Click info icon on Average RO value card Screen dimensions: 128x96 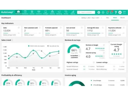point(103,28)
